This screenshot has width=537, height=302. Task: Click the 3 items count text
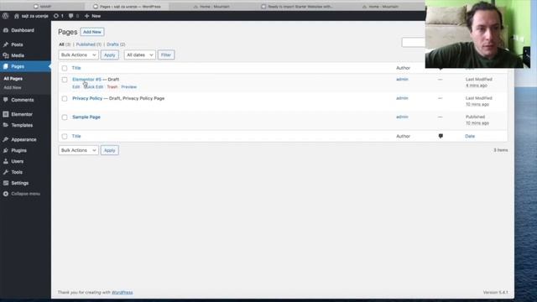[x=501, y=150]
